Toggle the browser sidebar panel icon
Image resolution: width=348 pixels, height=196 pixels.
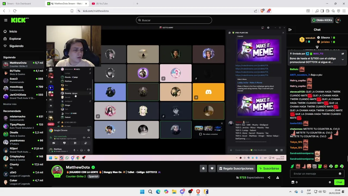tap(322, 11)
